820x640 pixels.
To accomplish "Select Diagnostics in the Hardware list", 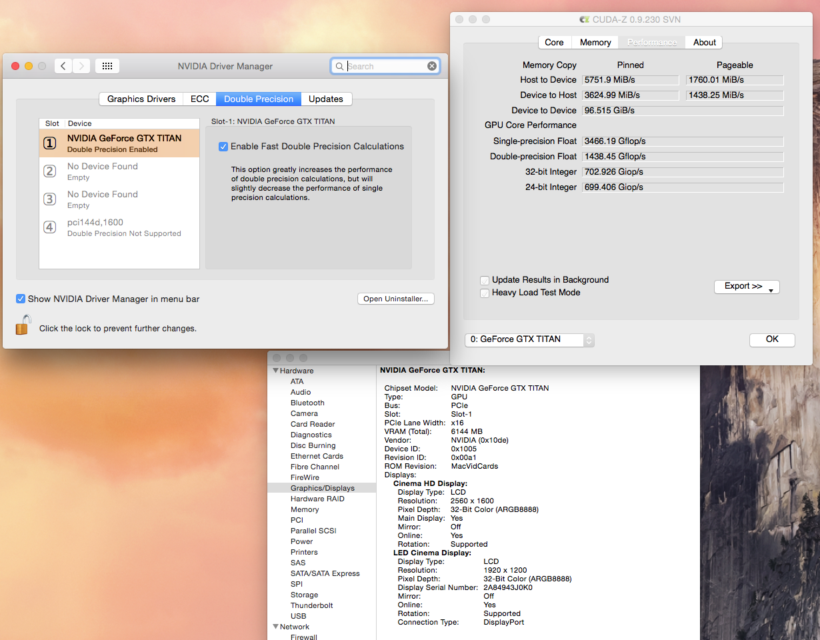I will click(x=311, y=435).
